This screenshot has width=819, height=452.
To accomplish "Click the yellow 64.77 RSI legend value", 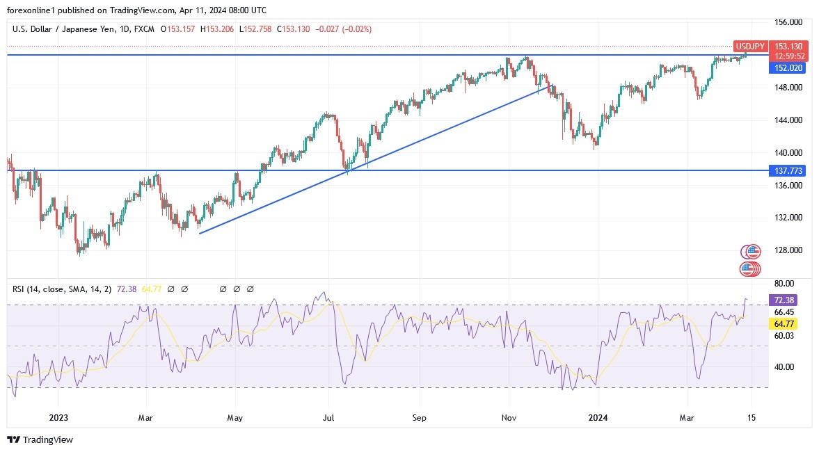I will click(x=152, y=289).
